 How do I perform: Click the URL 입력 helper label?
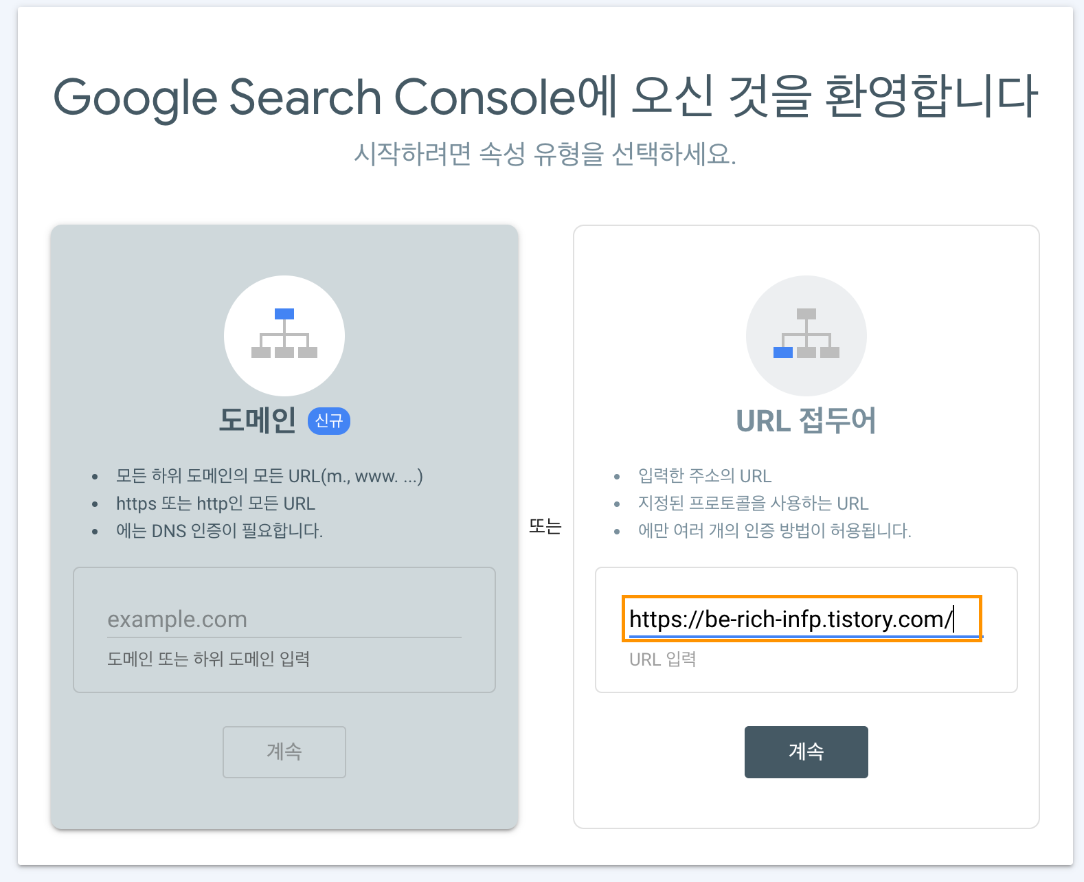663,659
